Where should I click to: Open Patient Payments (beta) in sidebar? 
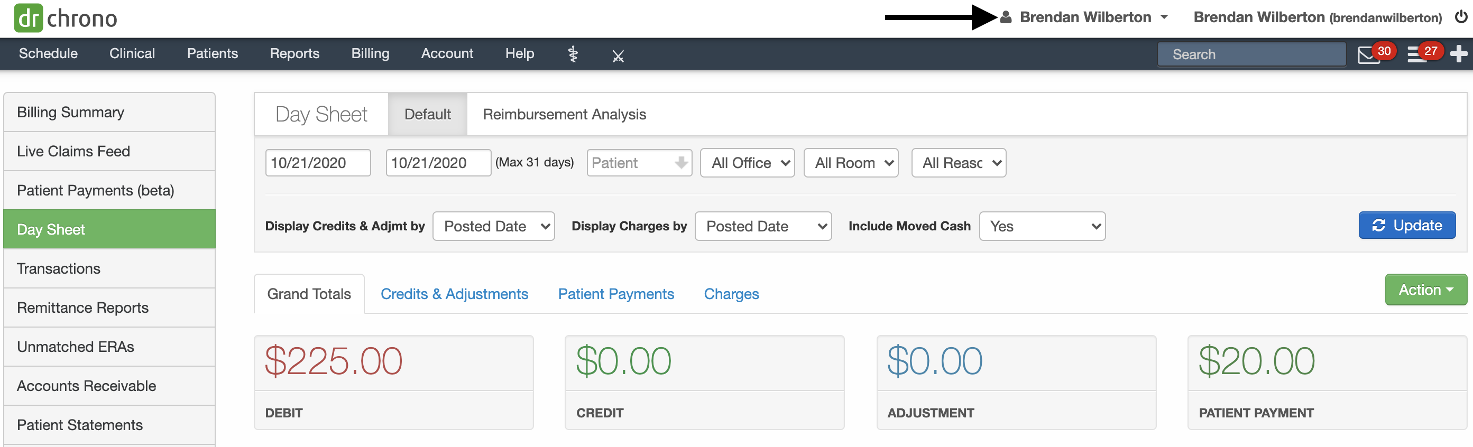[x=109, y=190]
